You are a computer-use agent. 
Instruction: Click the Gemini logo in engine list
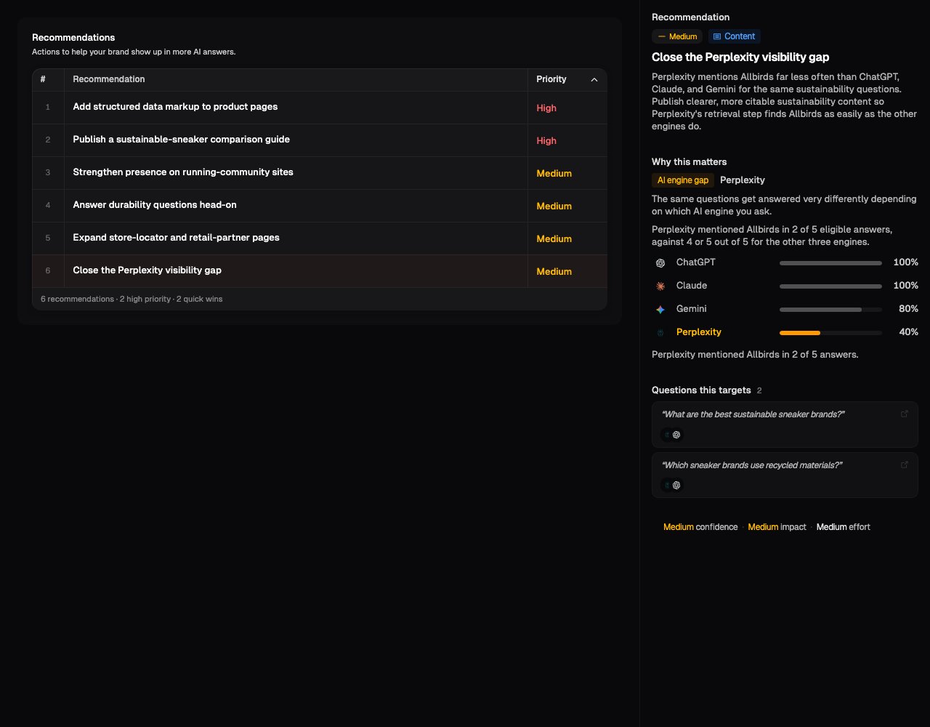click(660, 309)
